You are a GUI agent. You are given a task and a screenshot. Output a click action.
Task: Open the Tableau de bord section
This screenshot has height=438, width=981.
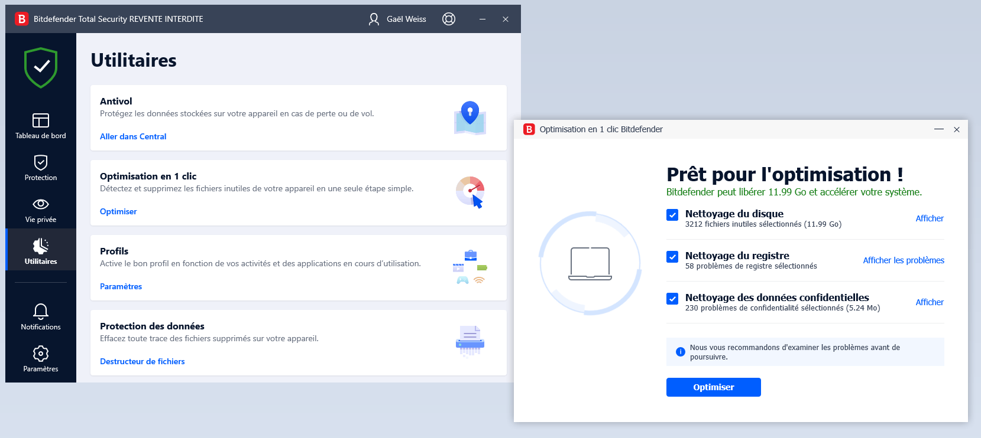point(41,126)
